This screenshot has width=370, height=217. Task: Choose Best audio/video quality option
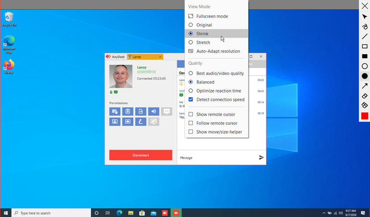[191, 73]
